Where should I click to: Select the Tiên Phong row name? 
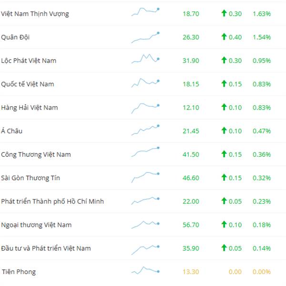click(x=19, y=272)
